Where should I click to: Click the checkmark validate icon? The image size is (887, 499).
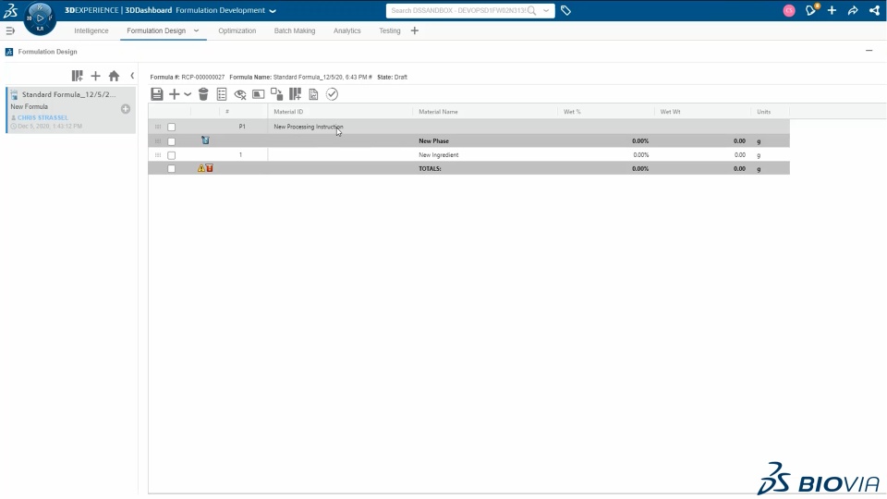(x=332, y=94)
